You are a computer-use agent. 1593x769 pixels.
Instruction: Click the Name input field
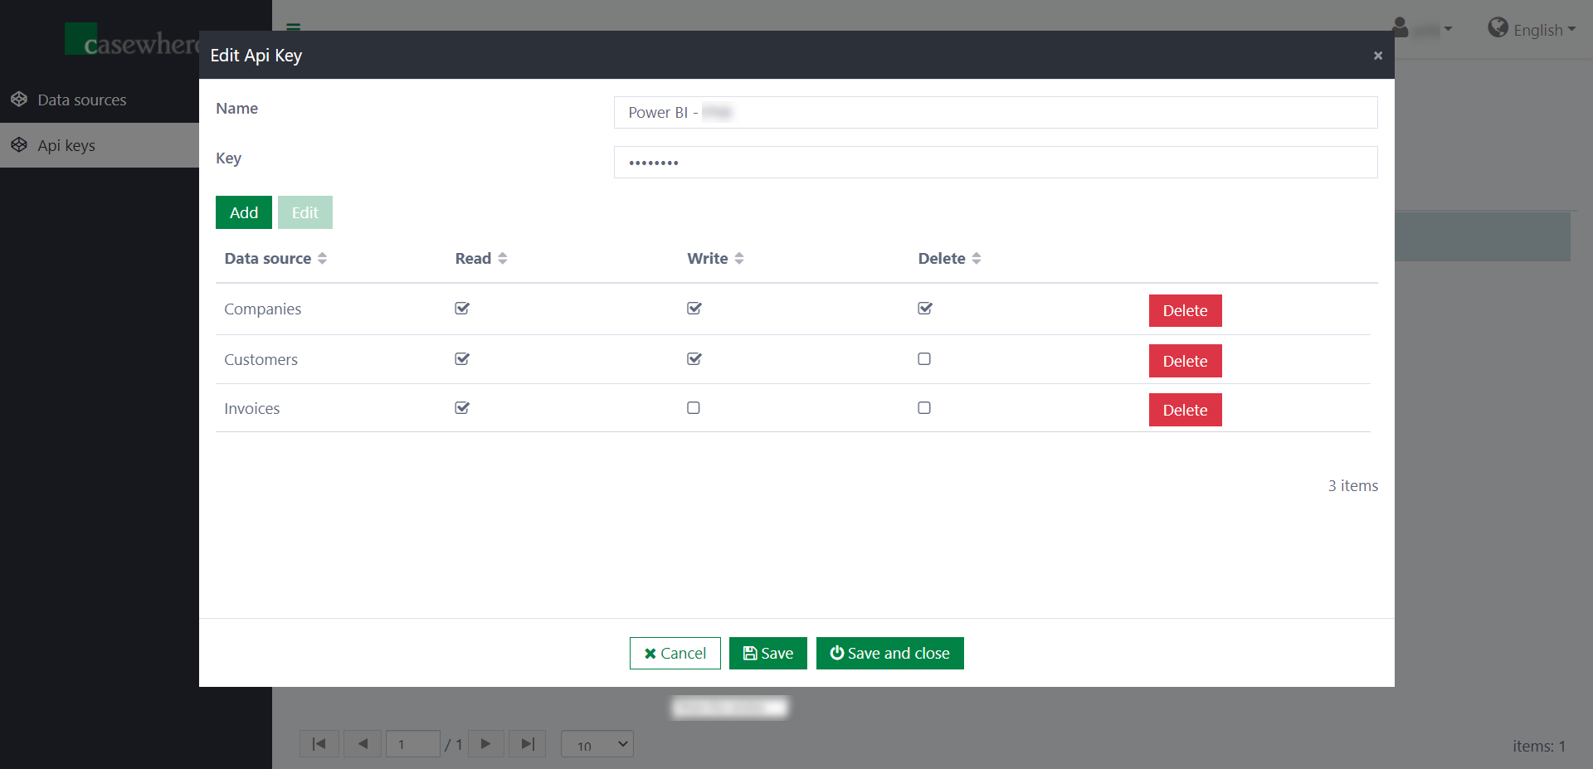[x=996, y=112]
